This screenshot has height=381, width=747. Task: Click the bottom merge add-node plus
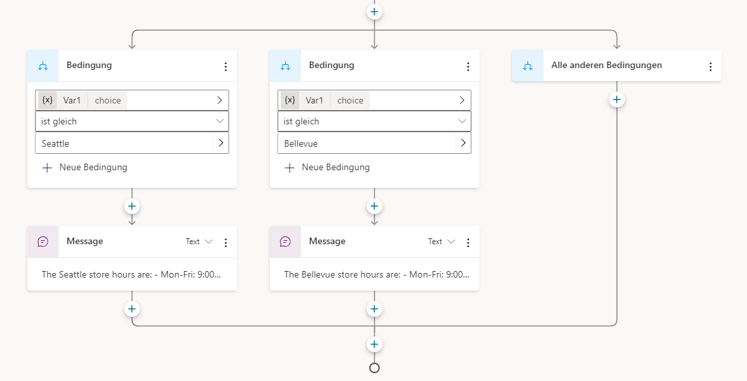click(x=374, y=344)
